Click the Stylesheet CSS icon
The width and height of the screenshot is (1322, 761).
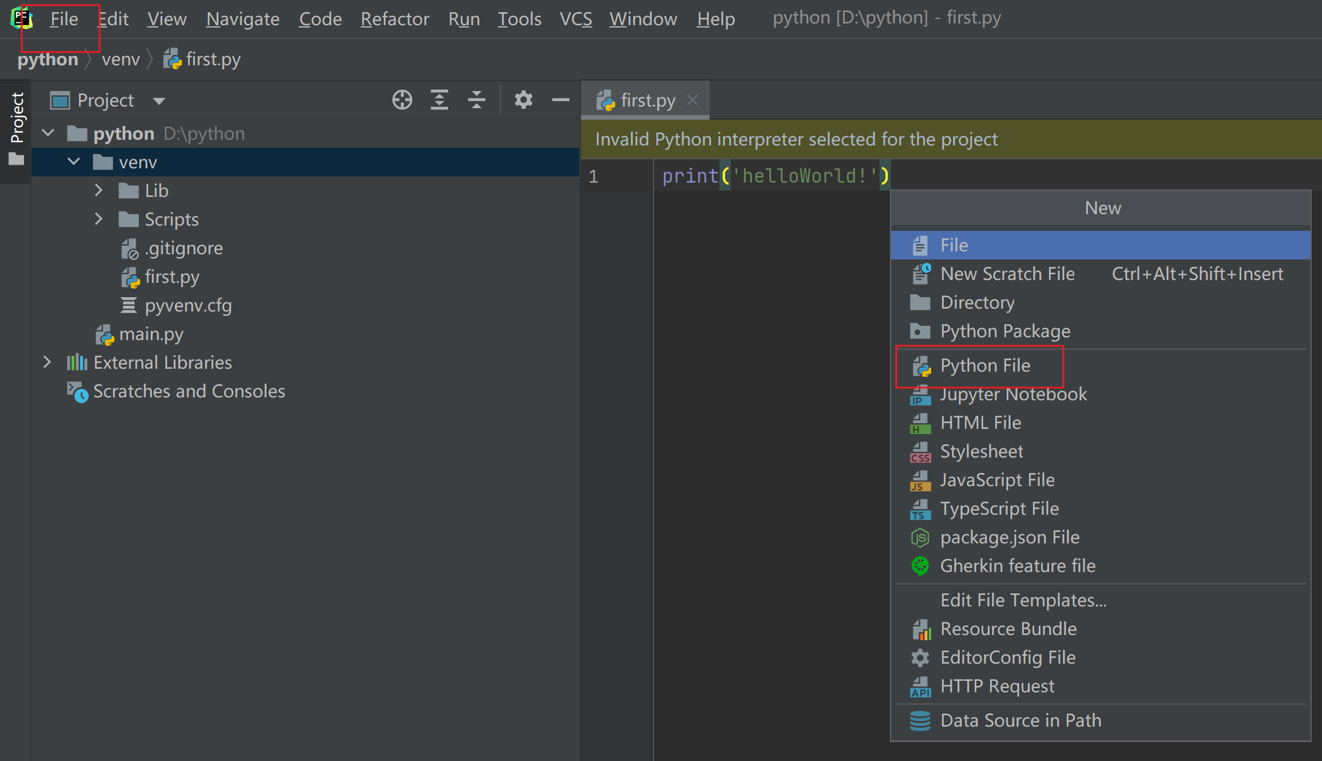tap(920, 451)
